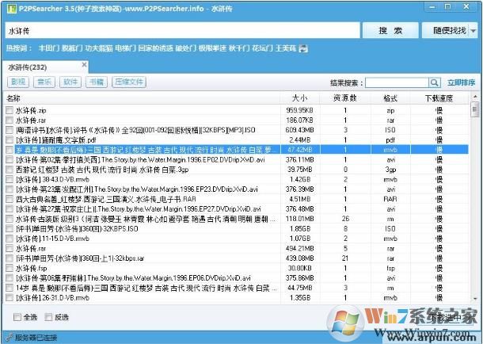Check the 609.43MB ISO storytelling row
The image size is (483, 344).
10,130
